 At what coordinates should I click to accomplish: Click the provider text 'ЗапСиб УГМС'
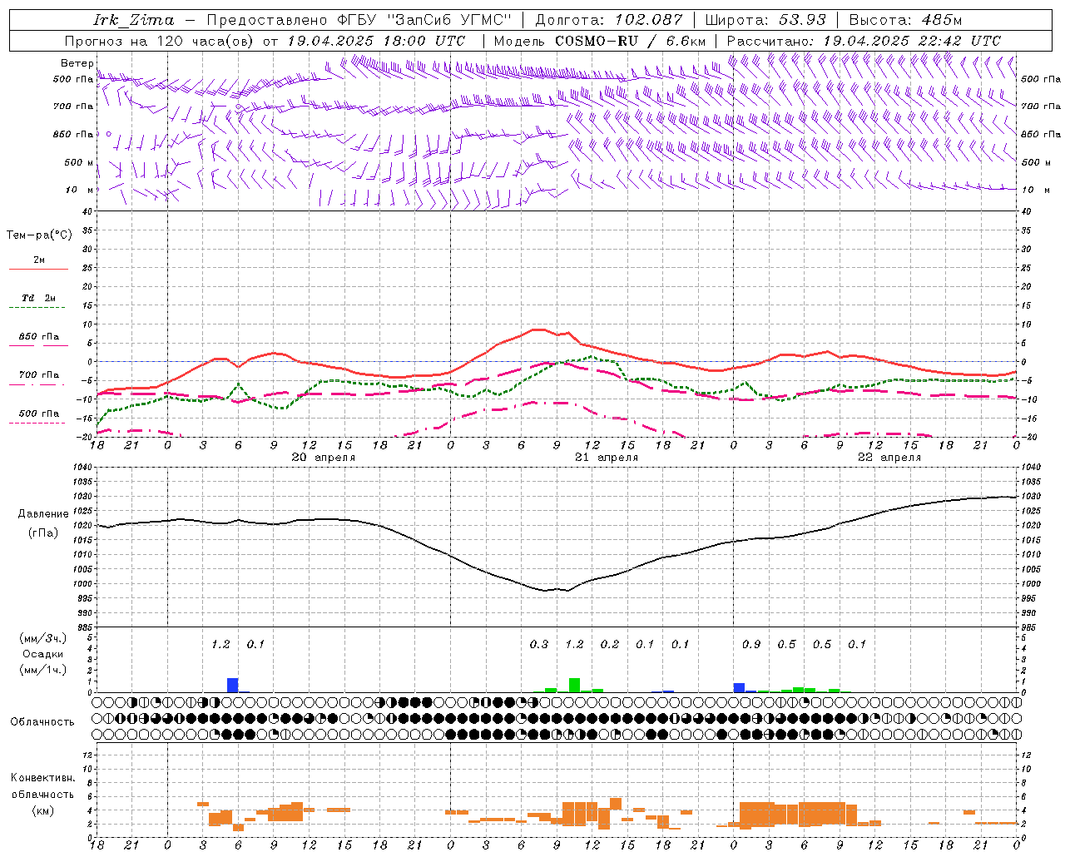(x=449, y=20)
